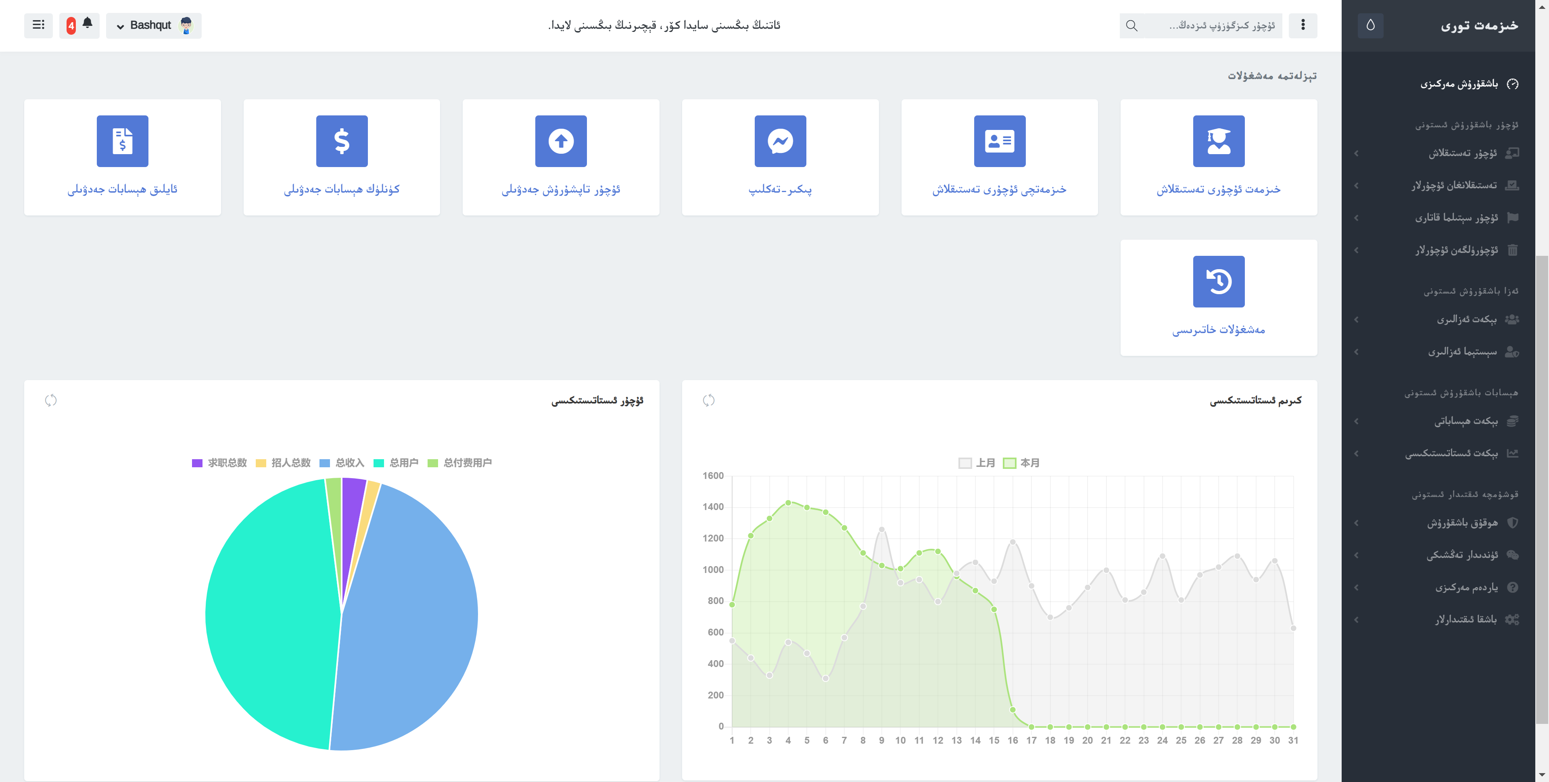Refresh the ئۇچۇر ئىستاتىستىكىسى pie chart panel

[x=51, y=400]
